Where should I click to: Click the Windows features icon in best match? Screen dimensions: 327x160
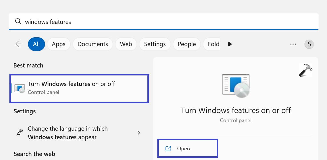pyautogui.click(x=20, y=88)
